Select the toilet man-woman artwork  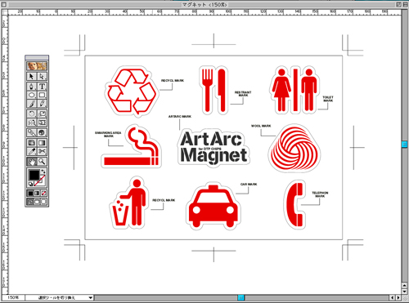[295, 91]
